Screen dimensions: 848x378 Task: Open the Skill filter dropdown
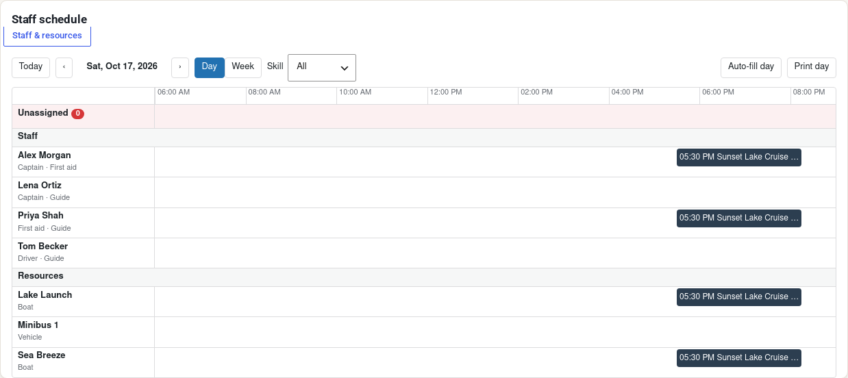pos(322,68)
